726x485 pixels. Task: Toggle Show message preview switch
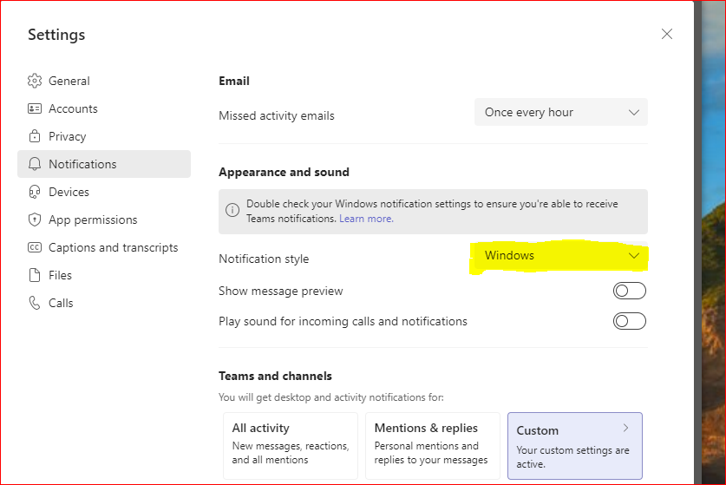629,291
